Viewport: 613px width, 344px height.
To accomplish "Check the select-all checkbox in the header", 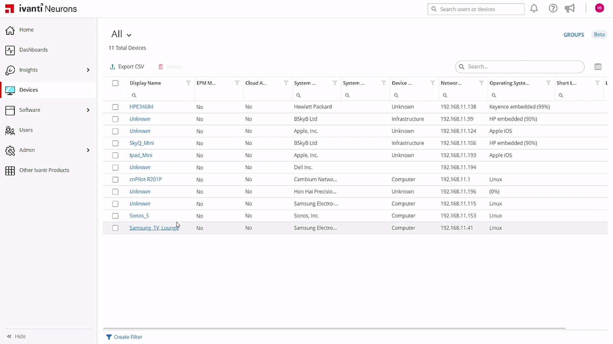I will coord(115,83).
